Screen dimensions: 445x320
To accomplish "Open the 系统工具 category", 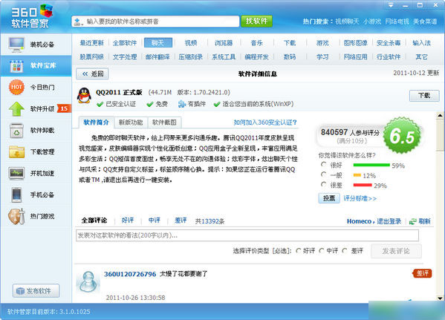I will point(224,57).
